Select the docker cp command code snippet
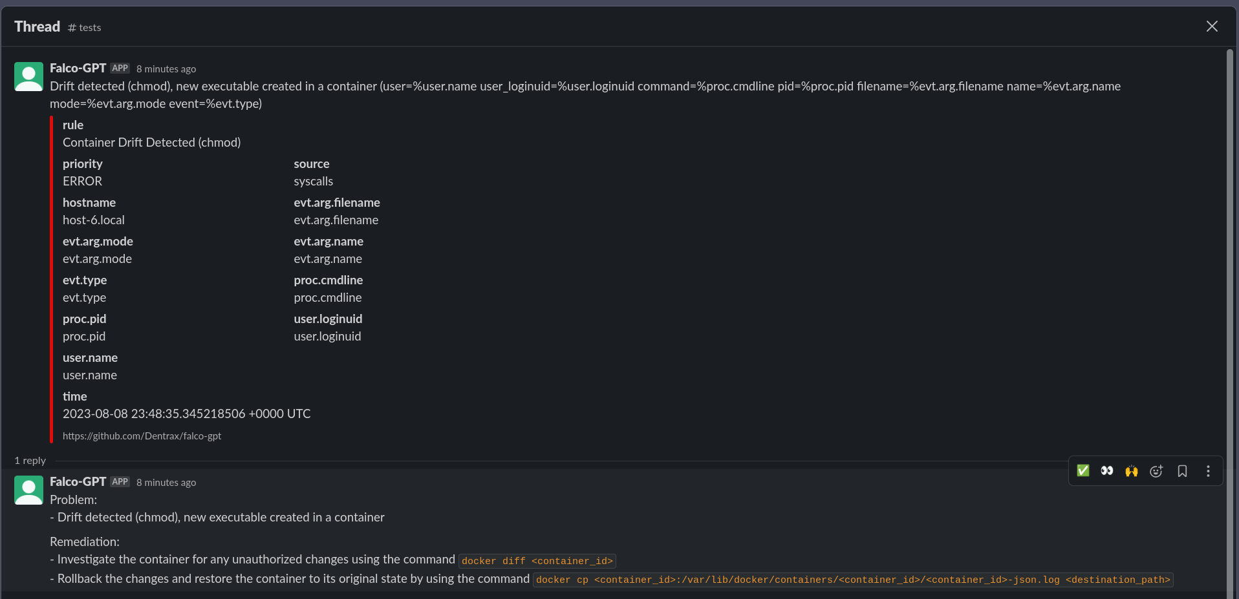 click(853, 580)
